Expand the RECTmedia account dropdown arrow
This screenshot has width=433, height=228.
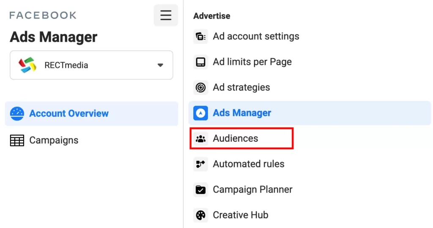160,65
